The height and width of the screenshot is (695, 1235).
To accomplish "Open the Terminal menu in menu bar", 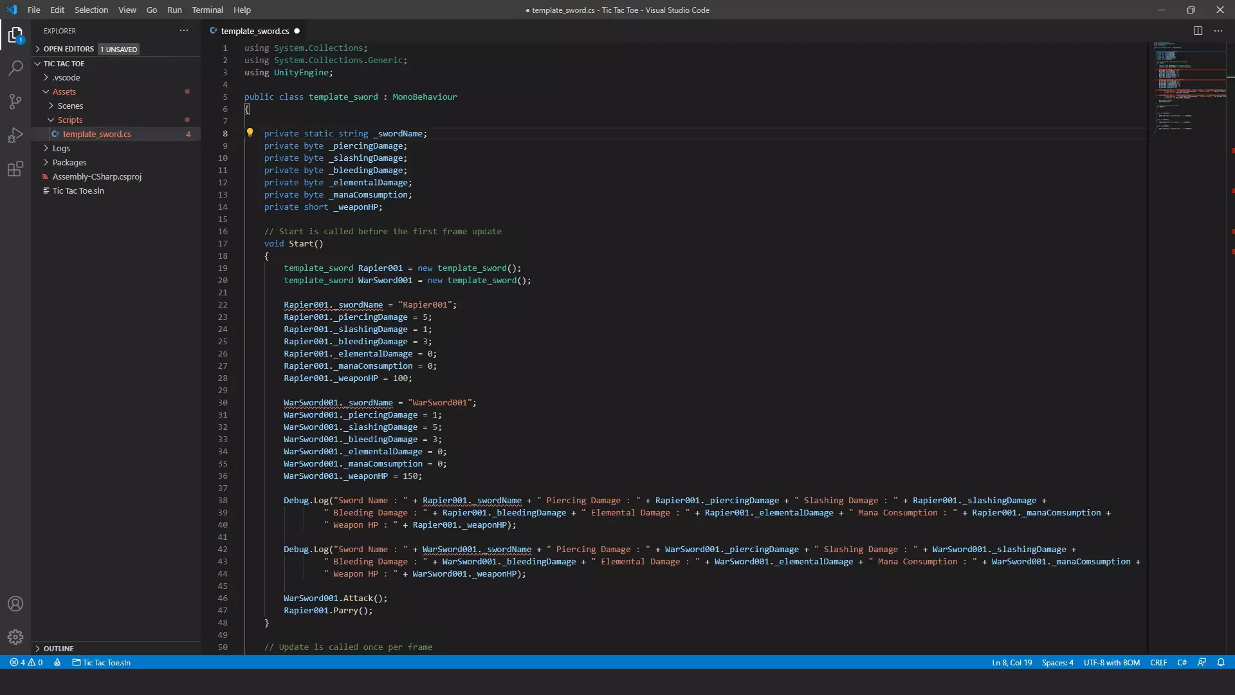I will [207, 10].
